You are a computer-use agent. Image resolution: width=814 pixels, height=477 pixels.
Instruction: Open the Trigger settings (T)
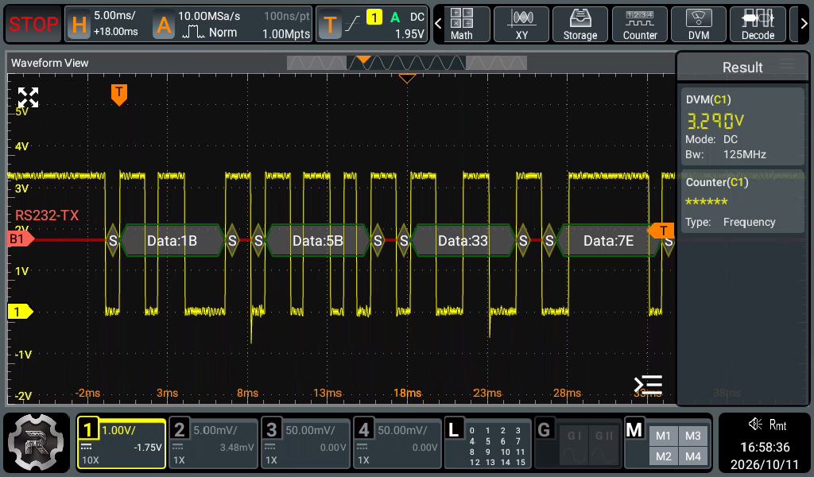(330, 25)
